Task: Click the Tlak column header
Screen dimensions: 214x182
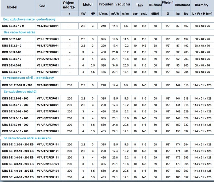Action: (139, 5)
